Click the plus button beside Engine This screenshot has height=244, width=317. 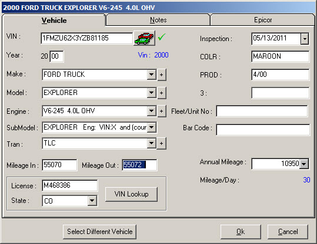pos(162,111)
